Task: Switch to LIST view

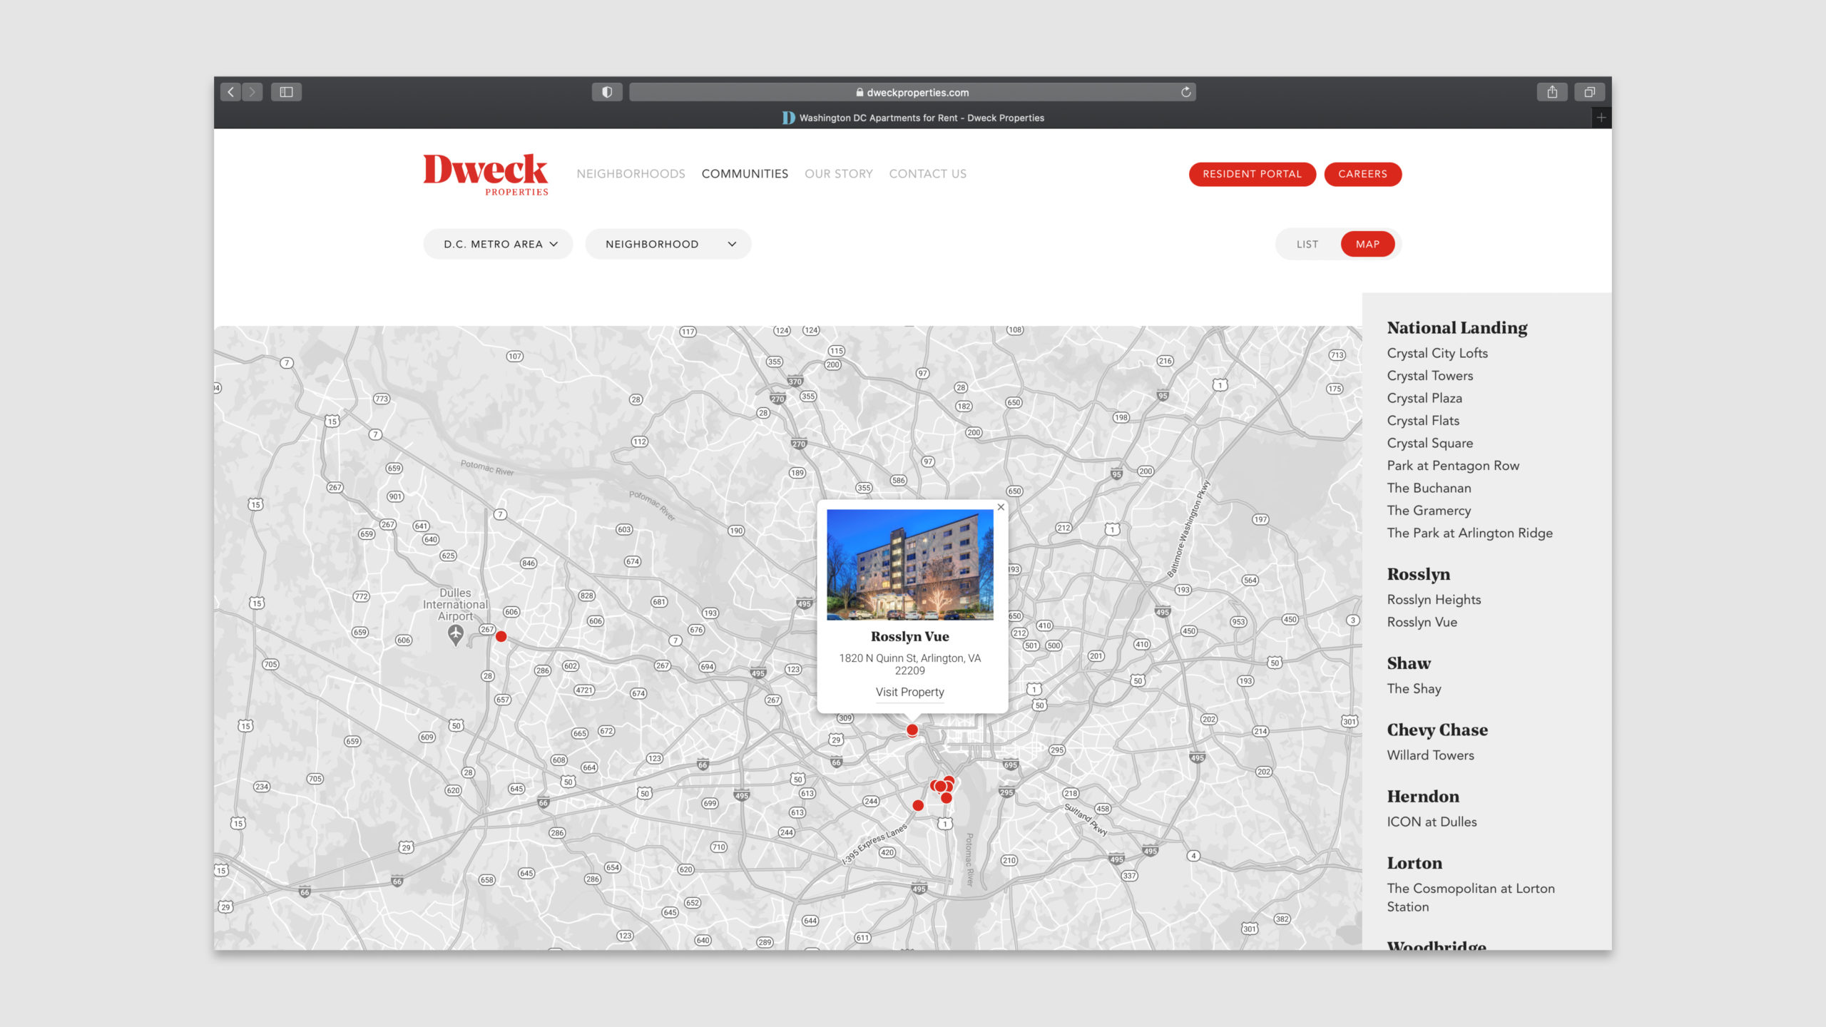Action: coord(1307,244)
